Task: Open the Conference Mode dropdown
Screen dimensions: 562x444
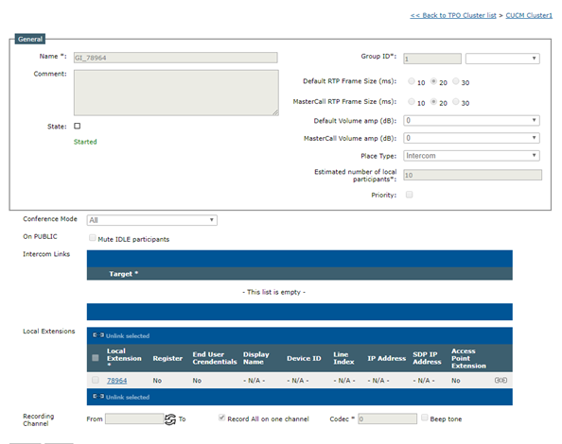Action: coord(152,220)
